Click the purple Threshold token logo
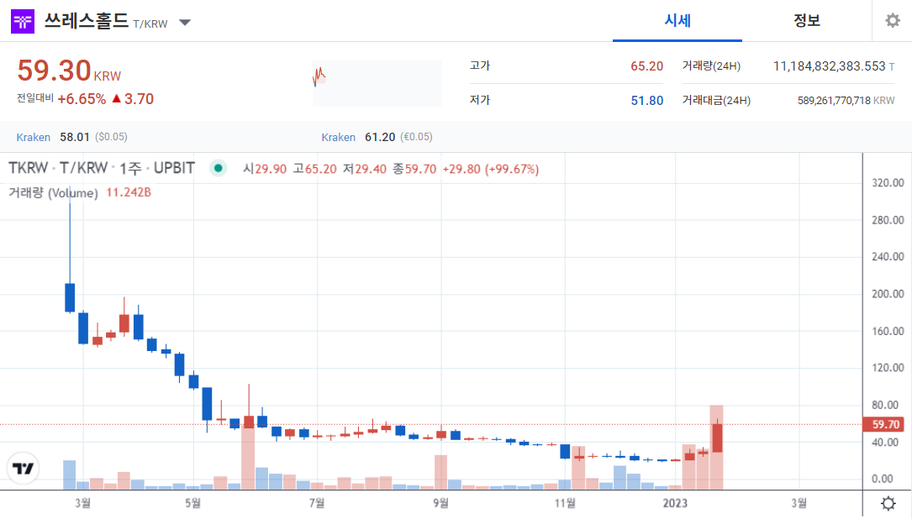 tap(22, 22)
